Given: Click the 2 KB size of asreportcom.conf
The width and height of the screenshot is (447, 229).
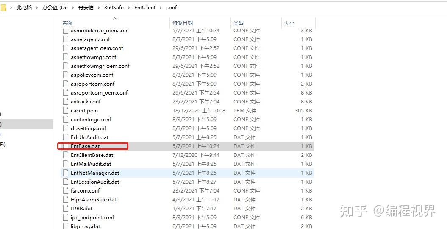Looking at the screenshot, I should tap(306, 84).
